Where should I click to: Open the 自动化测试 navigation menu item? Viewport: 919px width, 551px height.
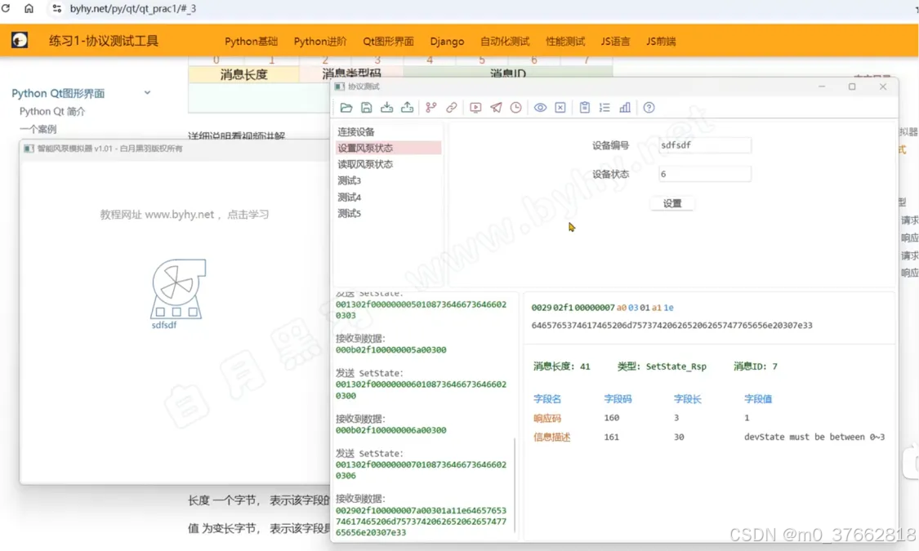pos(505,42)
